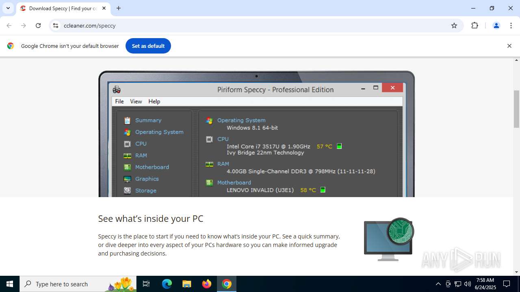Click the Type here to search box
The image size is (520, 292).
coord(79,284)
